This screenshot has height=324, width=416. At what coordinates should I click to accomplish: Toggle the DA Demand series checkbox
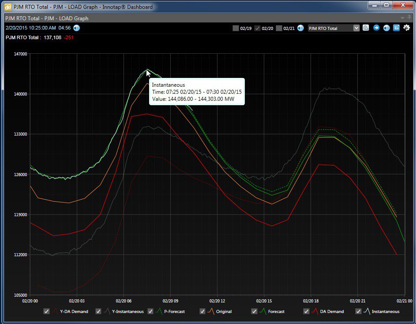(x=307, y=311)
